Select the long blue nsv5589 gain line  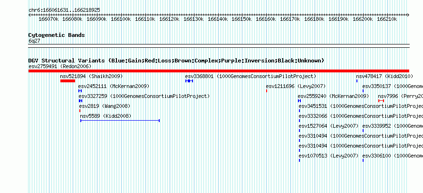click(x=120, y=121)
